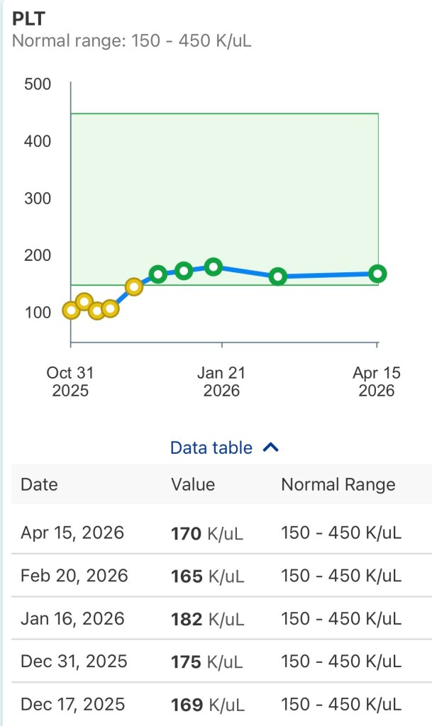Select the Value column header
This screenshot has height=726, width=432.
click(194, 485)
